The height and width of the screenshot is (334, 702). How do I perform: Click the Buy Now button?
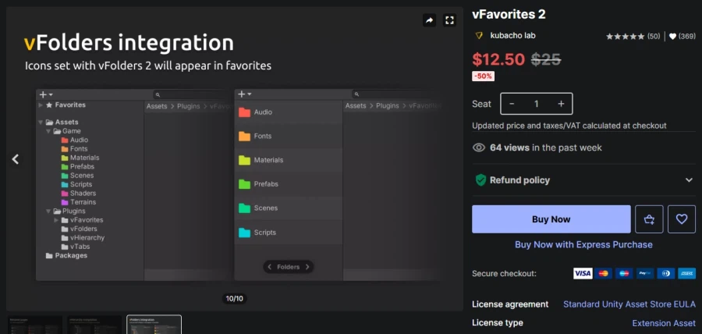coord(551,219)
